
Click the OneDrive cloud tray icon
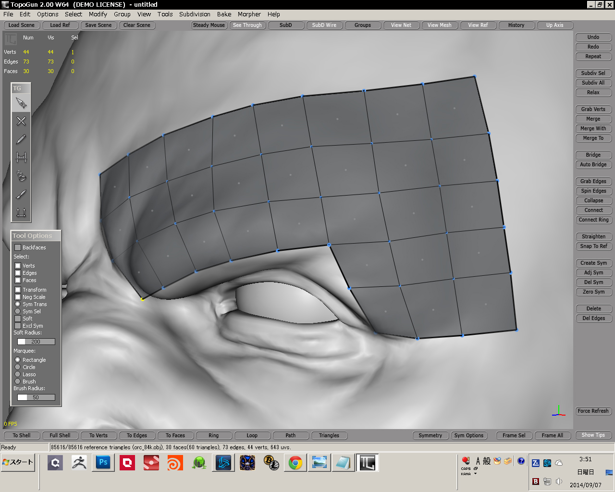point(559,463)
